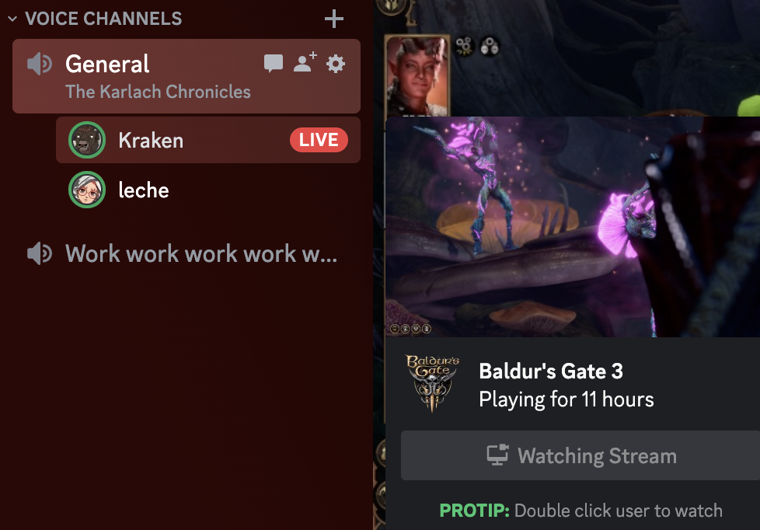Collapse the Voice Channels category chevron
The width and height of the screenshot is (760, 530).
pyautogui.click(x=12, y=19)
